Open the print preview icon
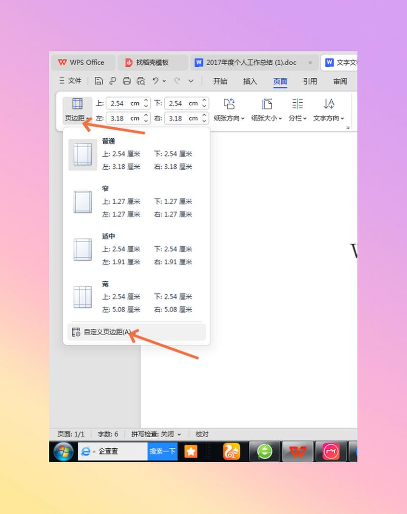This screenshot has width=407, height=514. [141, 81]
